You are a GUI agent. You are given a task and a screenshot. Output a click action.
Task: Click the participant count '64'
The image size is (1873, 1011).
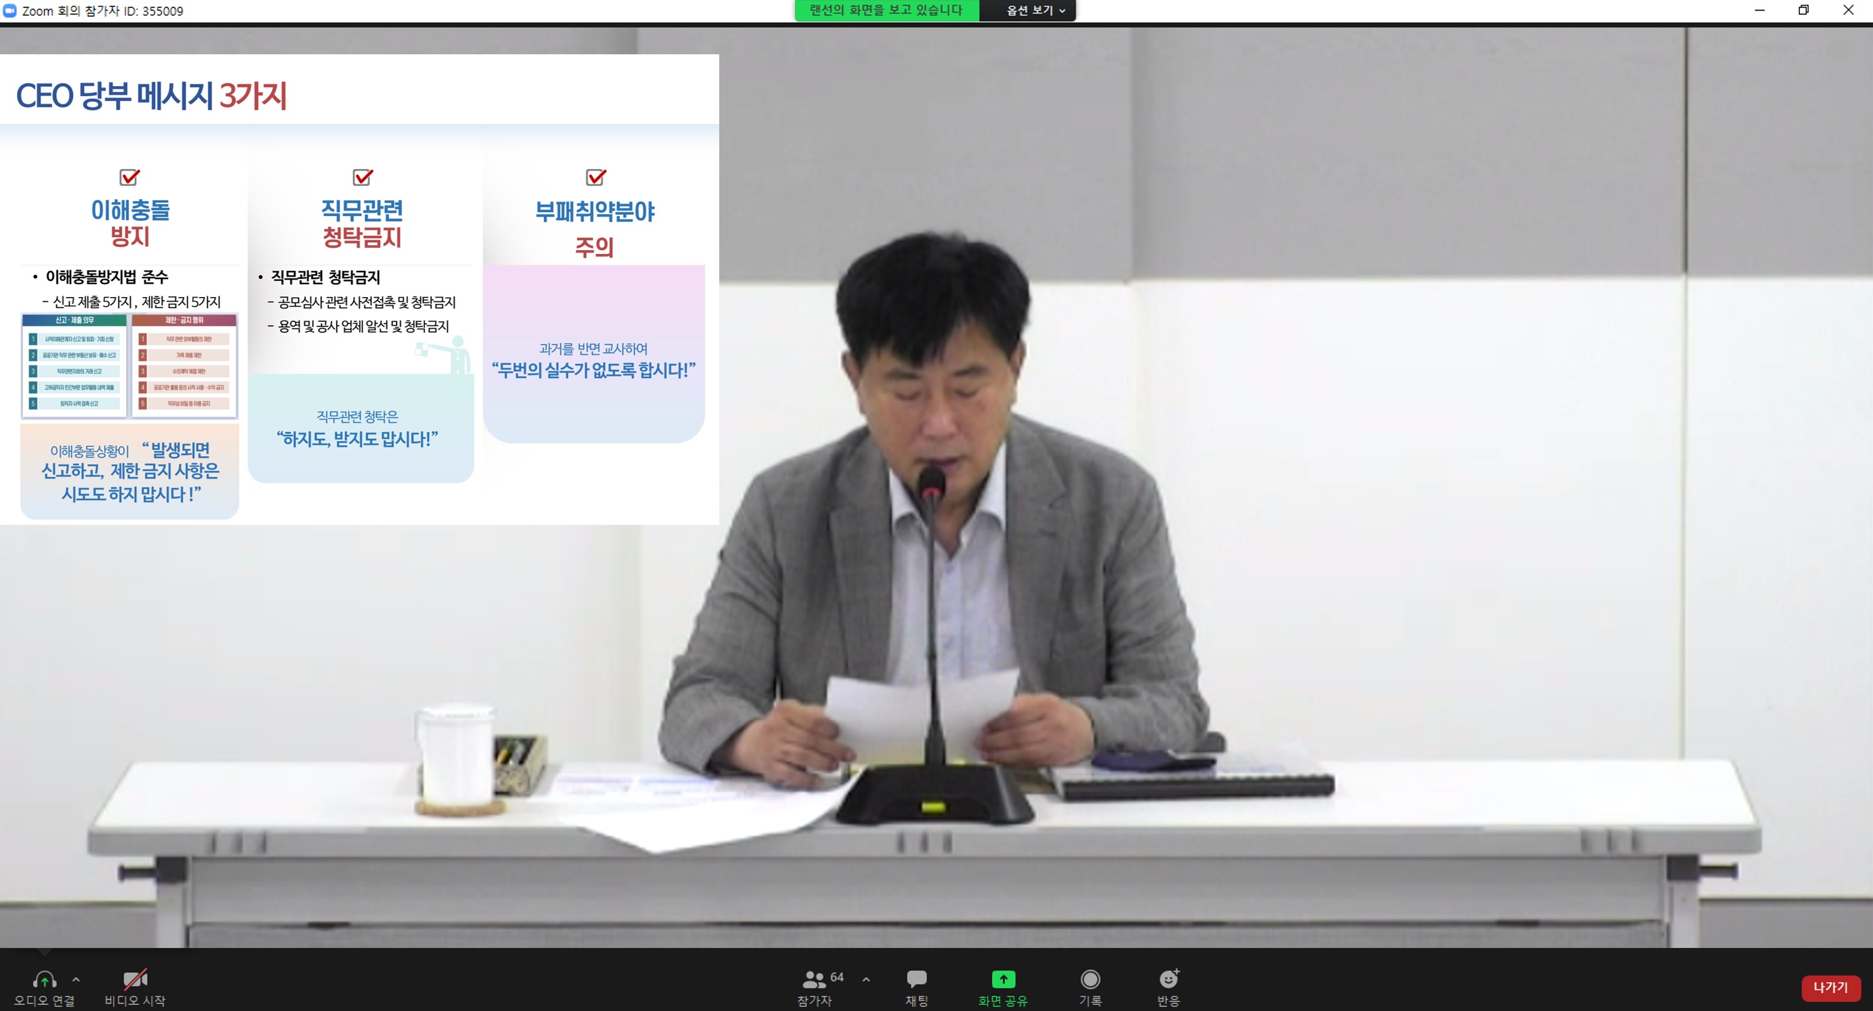837,977
